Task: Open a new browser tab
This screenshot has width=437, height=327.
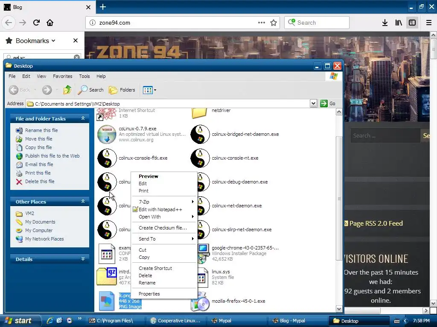Action: click(x=103, y=7)
